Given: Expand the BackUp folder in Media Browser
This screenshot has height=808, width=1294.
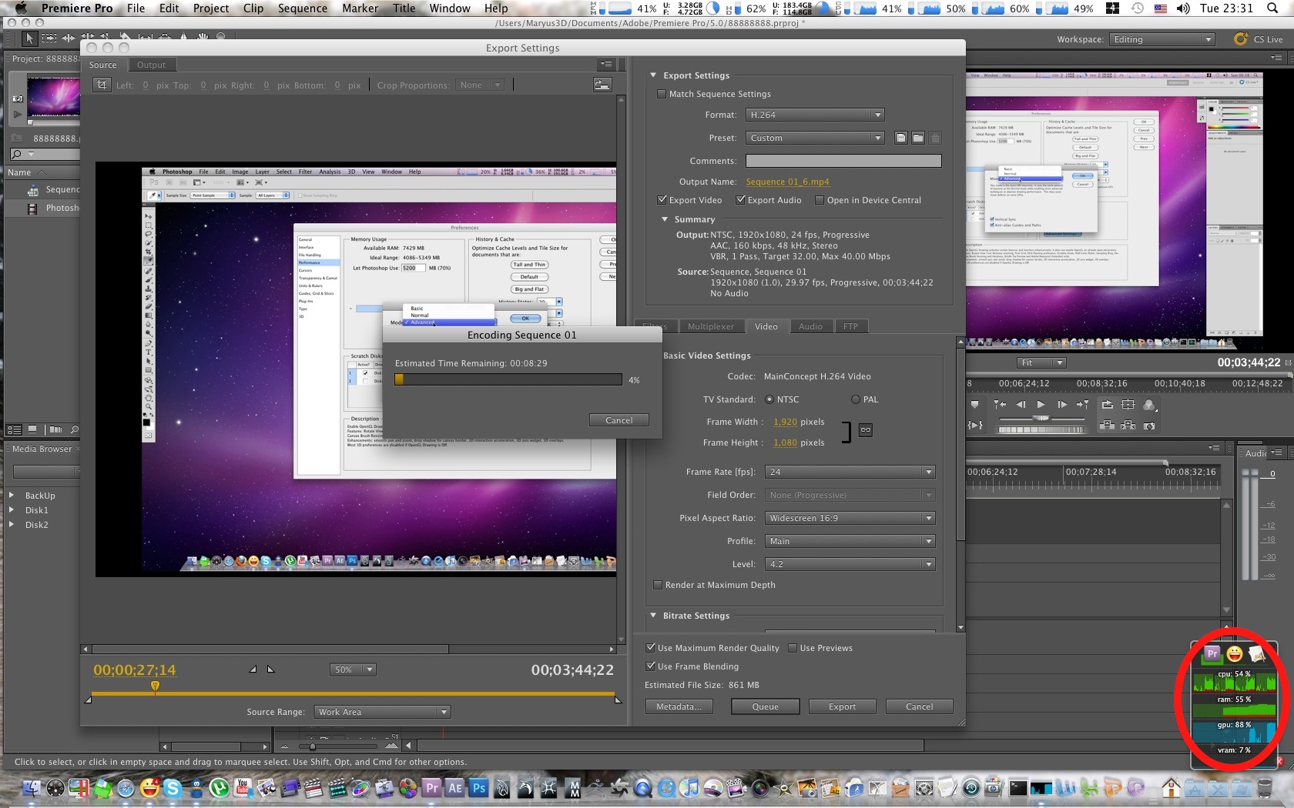Looking at the screenshot, I should 12,496.
